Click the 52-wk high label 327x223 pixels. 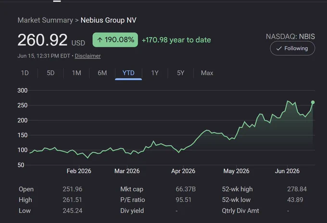click(237, 189)
